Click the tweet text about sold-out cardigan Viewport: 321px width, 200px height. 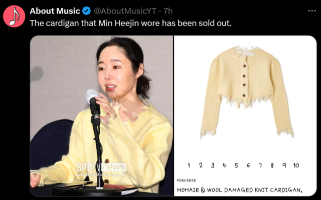point(130,23)
